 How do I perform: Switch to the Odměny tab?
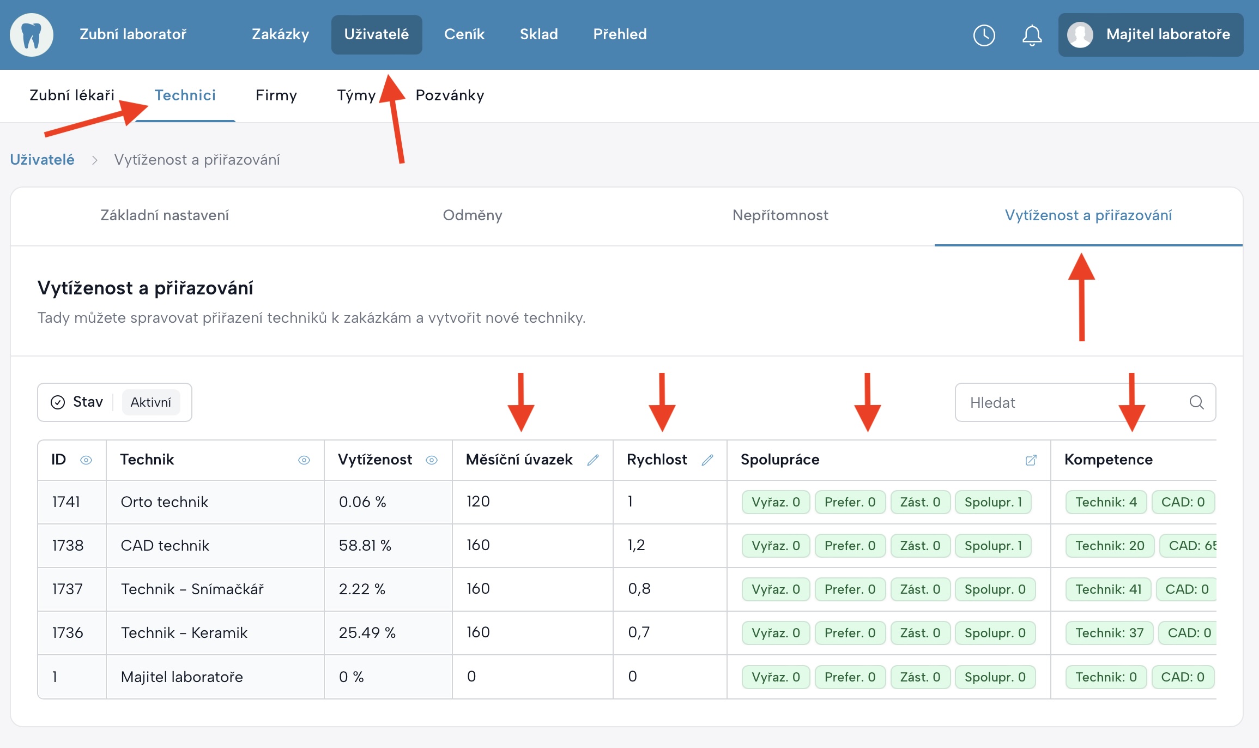pyautogui.click(x=472, y=215)
